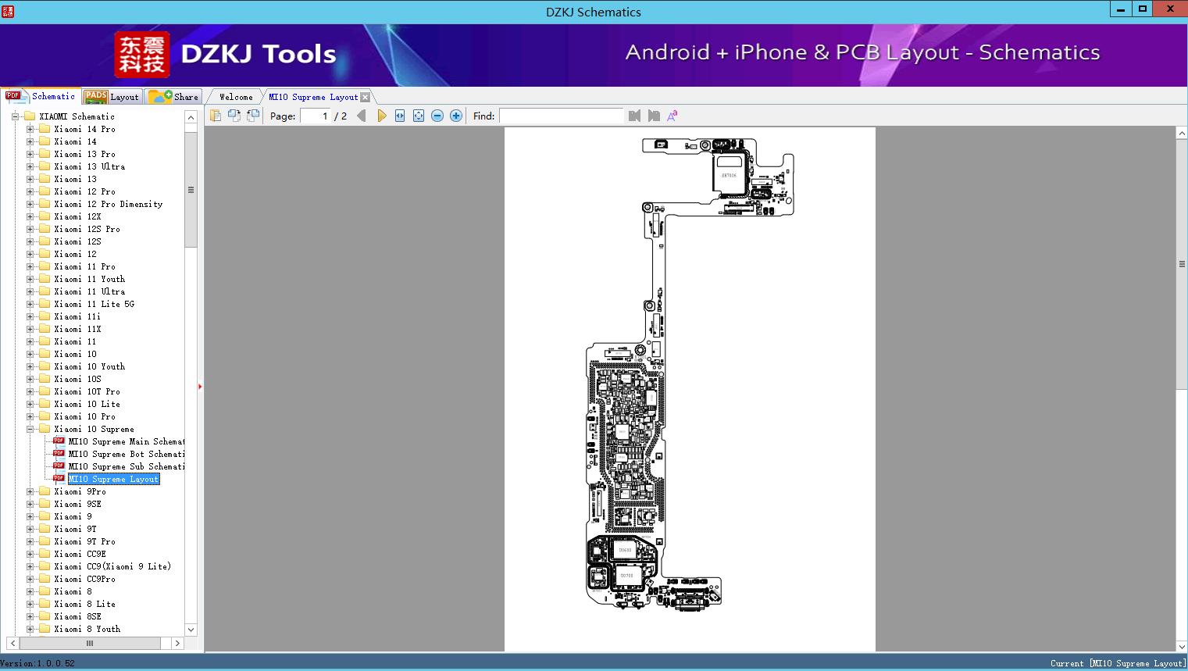Click the Xiaomi 13 Ultra folder icon
Screen dimensions: 1188x671
[x=45, y=166]
